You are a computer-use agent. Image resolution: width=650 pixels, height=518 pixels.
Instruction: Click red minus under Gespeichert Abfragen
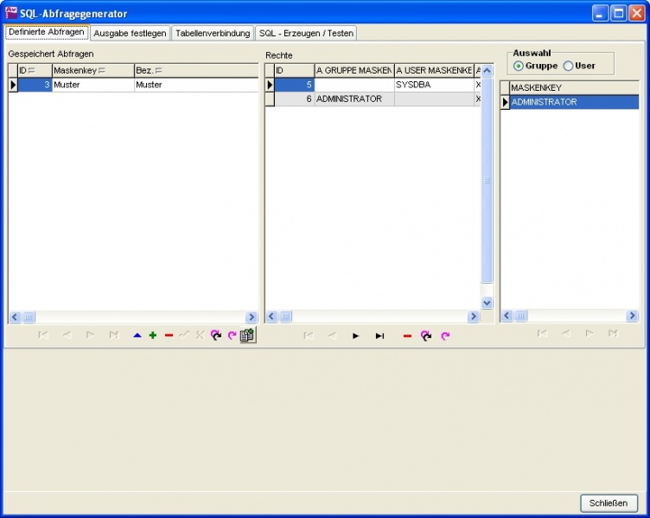tap(169, 336)
